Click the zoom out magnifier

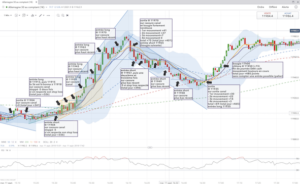click(58, 15)
